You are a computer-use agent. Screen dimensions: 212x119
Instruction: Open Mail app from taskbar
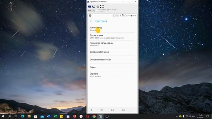click(42, 116)
